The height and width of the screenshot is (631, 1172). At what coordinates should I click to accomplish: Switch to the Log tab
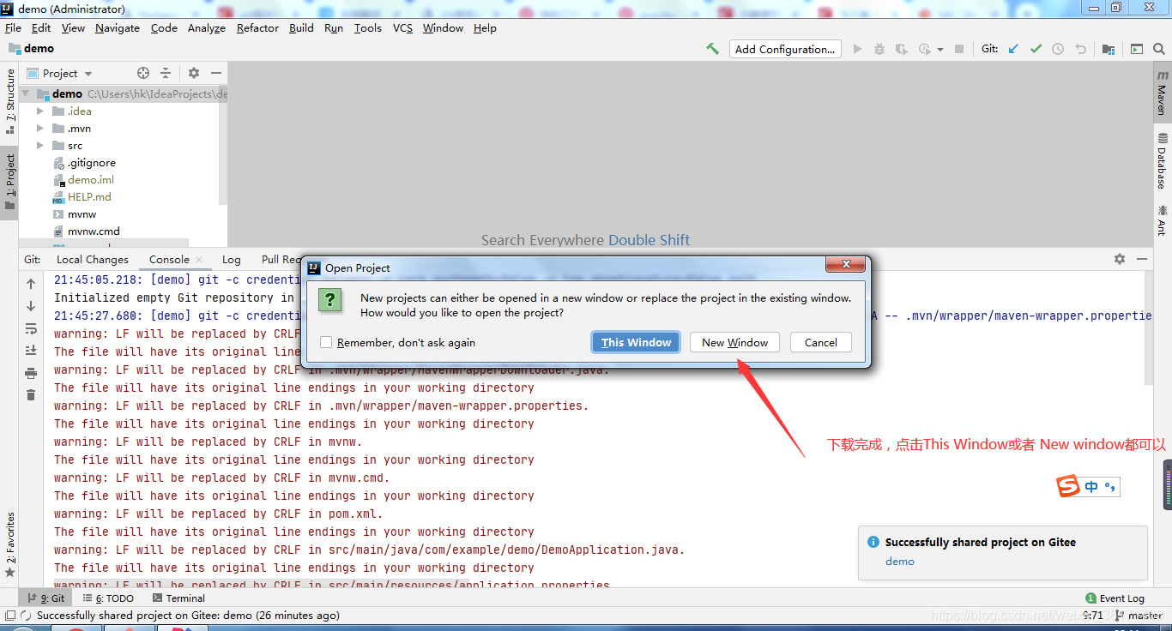point(231,259)
